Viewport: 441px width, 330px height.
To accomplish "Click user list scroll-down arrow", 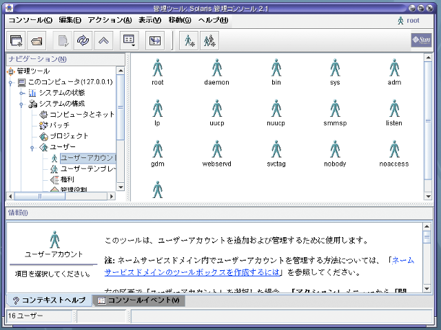I will point(428,196).
